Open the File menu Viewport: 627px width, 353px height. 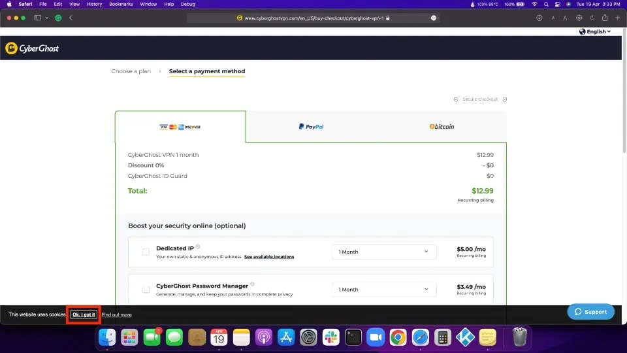pyautogui.click(x=43, y=4)
